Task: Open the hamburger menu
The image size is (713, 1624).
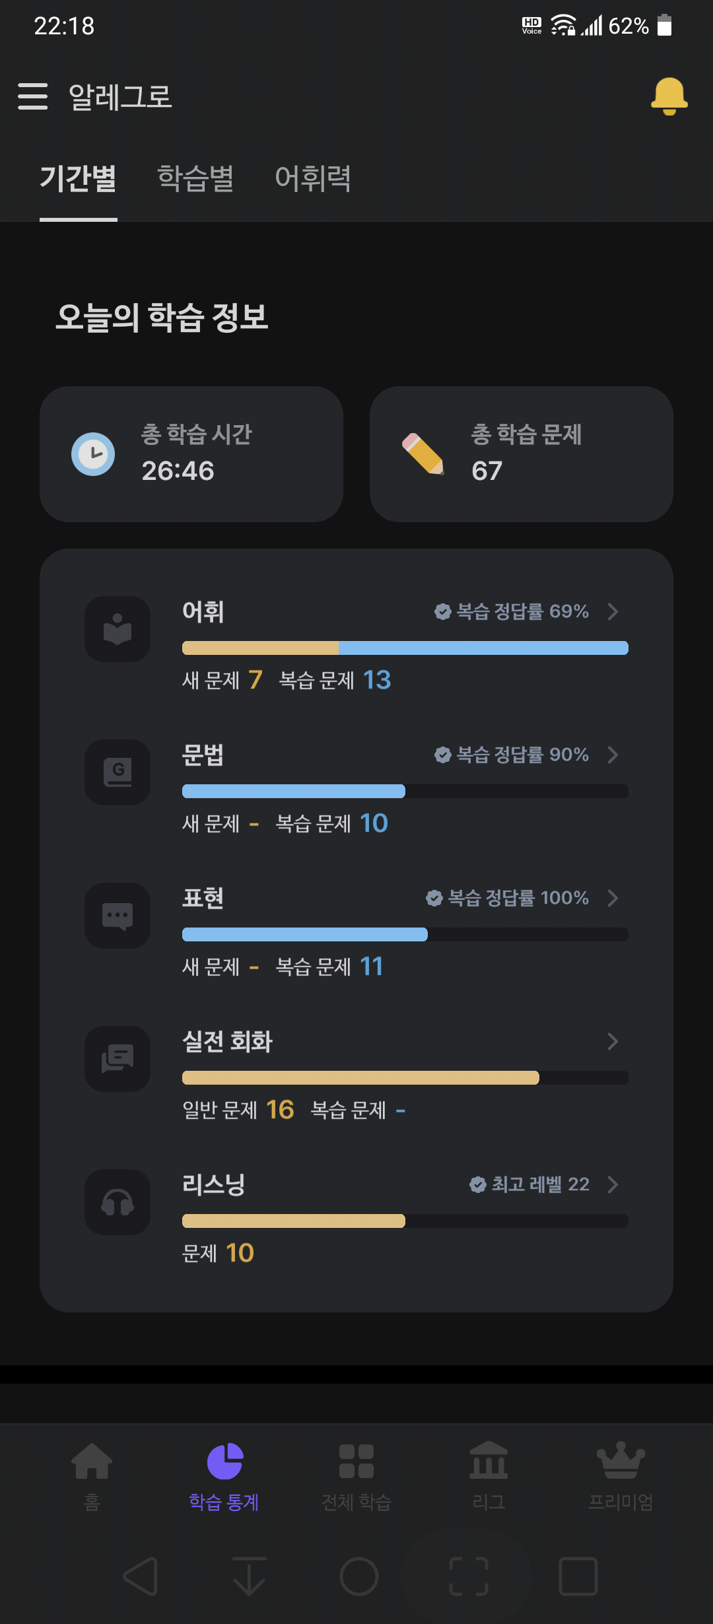Action: coord(32,96)
